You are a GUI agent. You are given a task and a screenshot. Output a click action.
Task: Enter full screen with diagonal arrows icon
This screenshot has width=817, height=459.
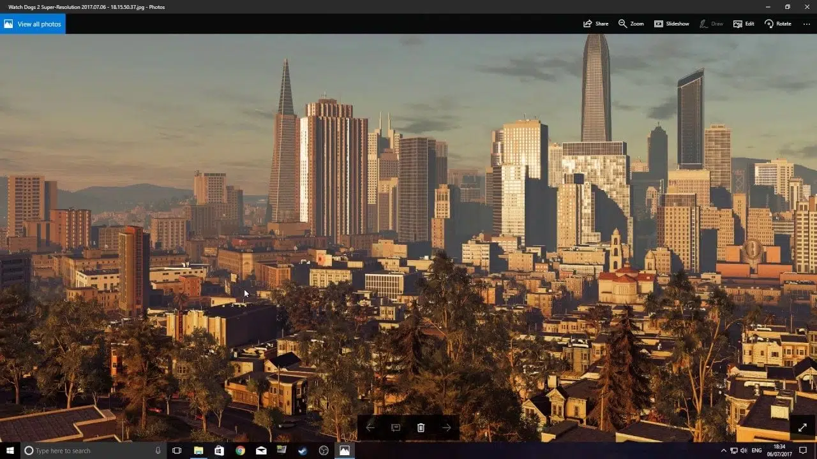[802, 428]
